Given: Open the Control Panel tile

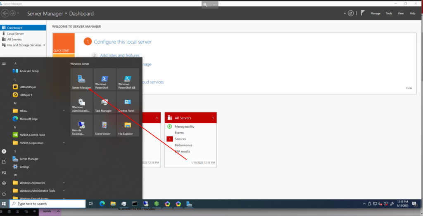Looking at the screenshot, I should [x=128, y=103].
